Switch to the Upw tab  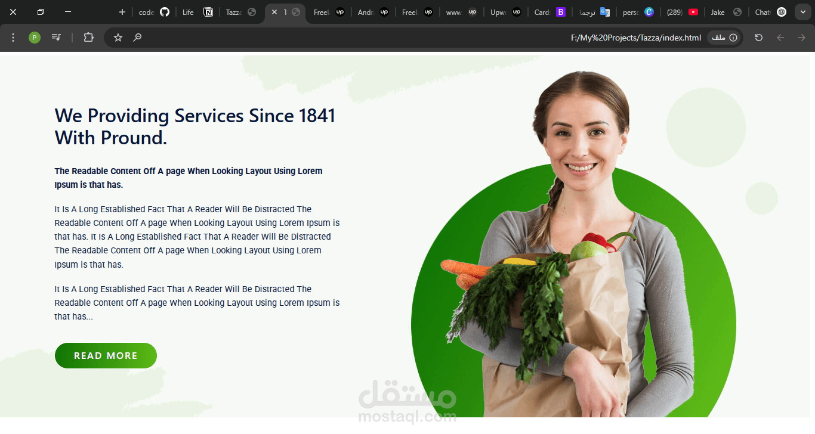pos(506,12)
